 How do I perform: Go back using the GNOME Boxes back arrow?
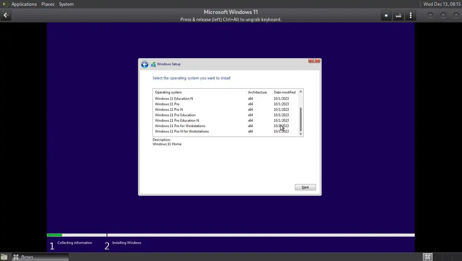pyautogui.click(x=6, y=15)
